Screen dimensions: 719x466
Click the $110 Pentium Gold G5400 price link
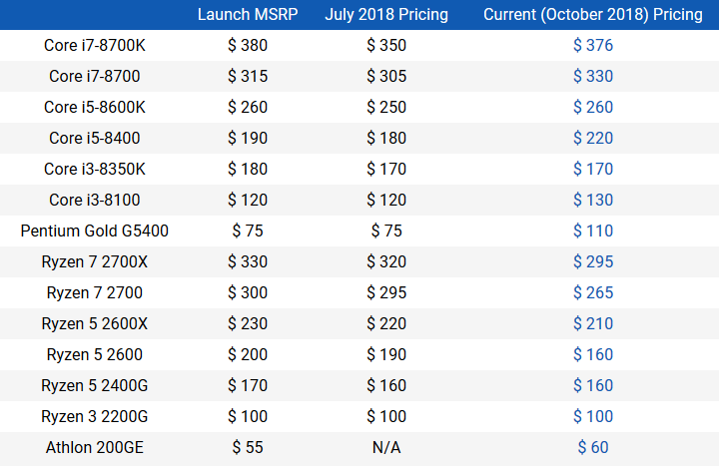click(593, 232)
